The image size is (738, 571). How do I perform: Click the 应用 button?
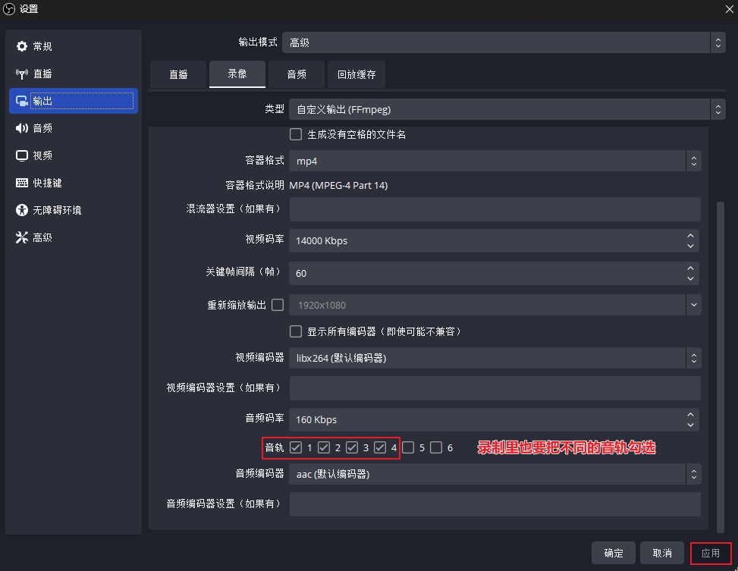[711, 553]
